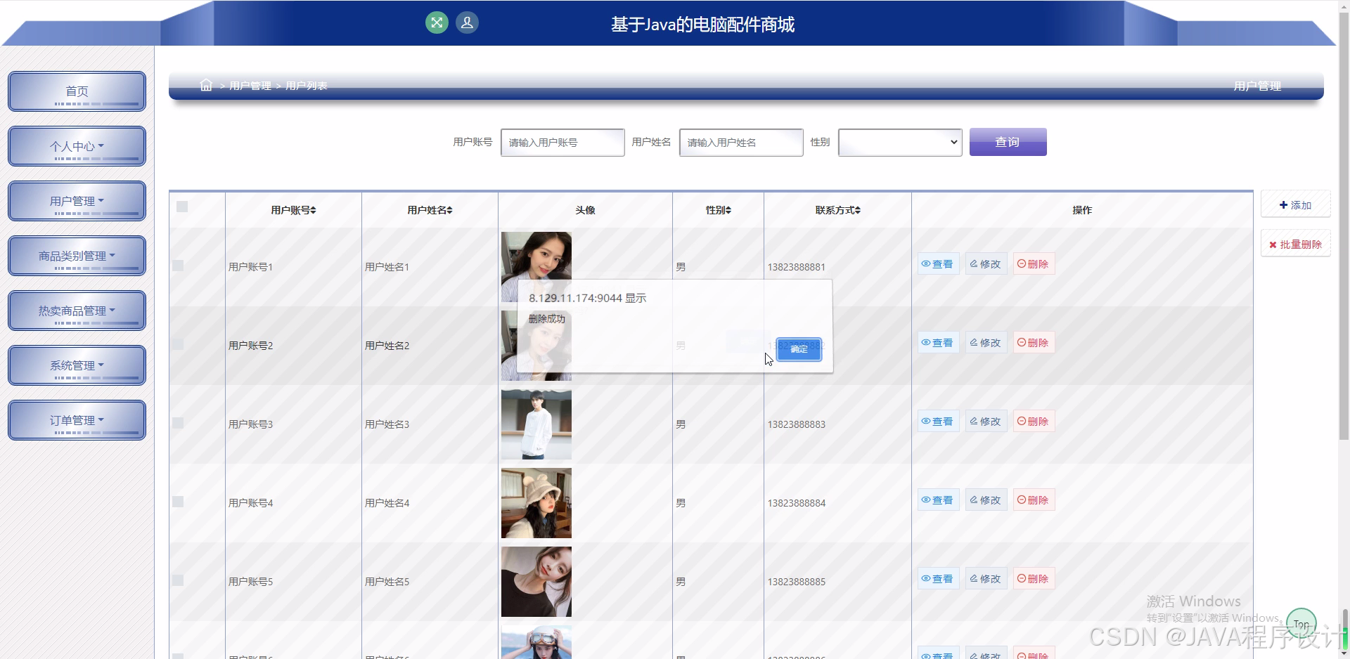View details of 用户账号2
Screen dimensions: 1350x659
tap(938, 343)
